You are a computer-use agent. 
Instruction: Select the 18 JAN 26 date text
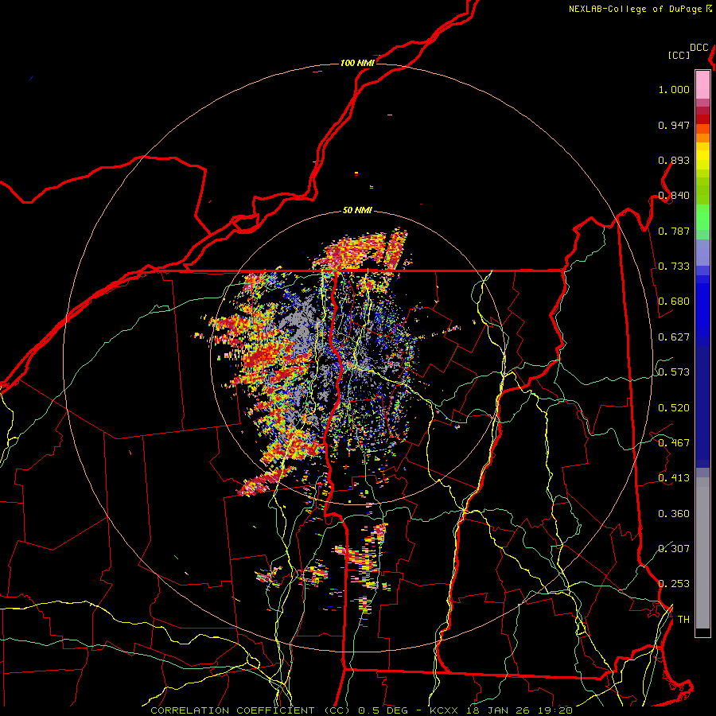(x=496, y=710)
